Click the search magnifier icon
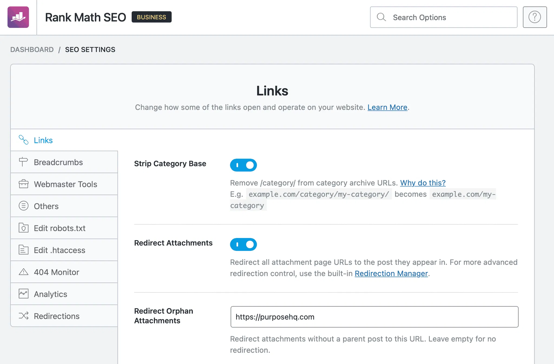Image resolution: width=554 pixels, height=364 pixels. [381, 17]
